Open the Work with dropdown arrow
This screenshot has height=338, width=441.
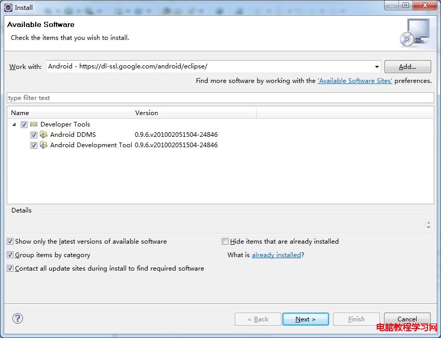(x=377, y=67)
